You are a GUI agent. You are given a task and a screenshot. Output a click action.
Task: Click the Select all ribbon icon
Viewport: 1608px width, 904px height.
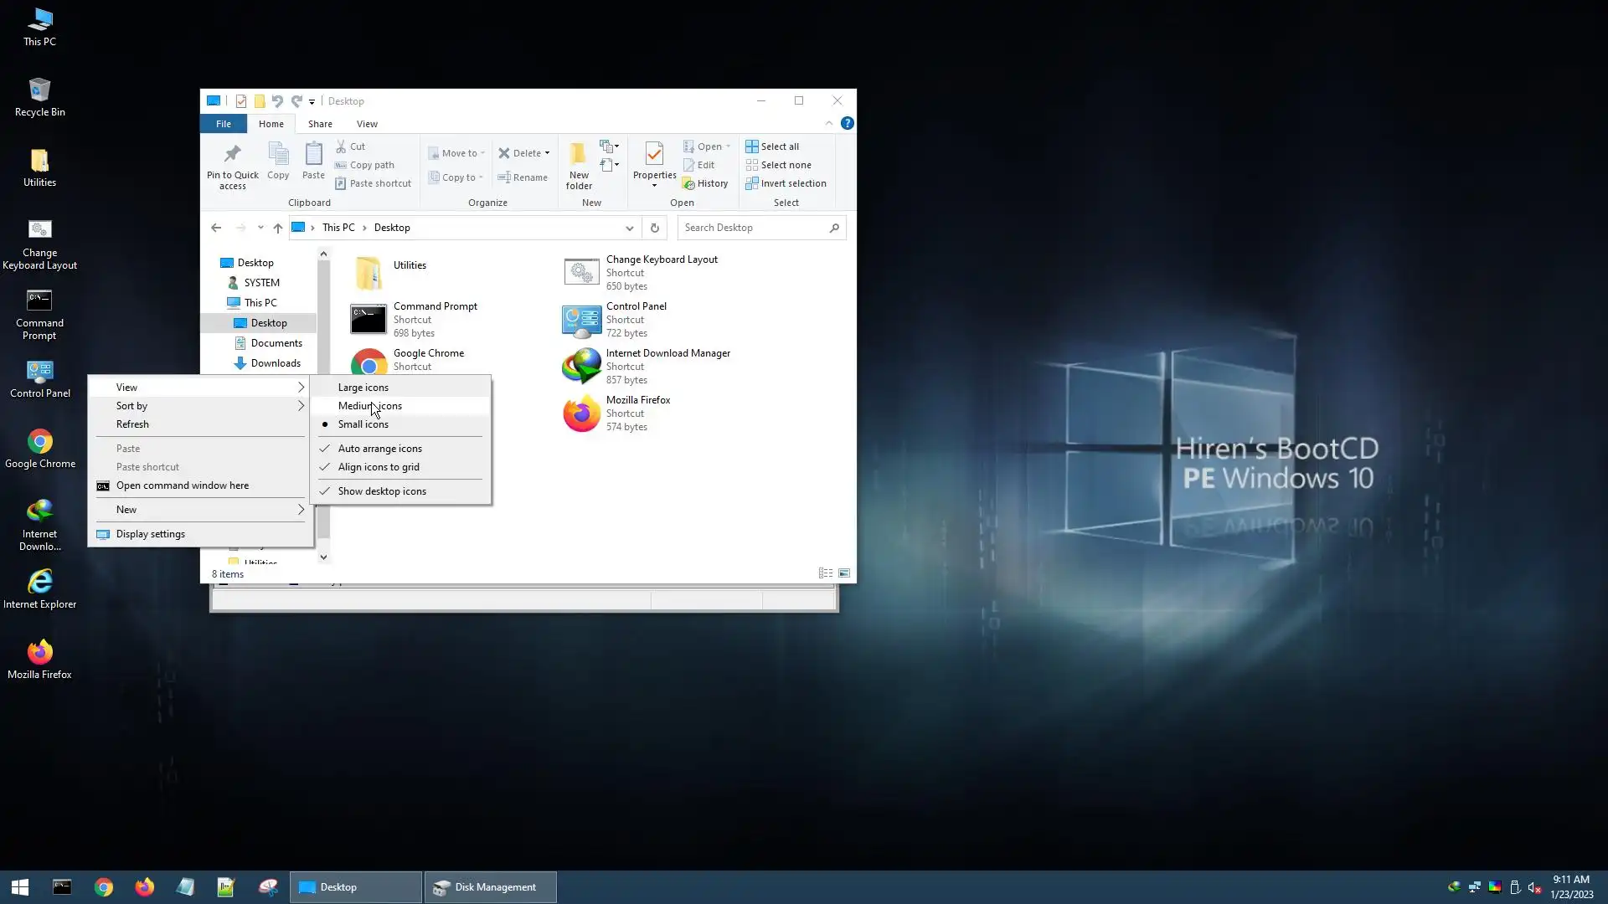point(751,146)
